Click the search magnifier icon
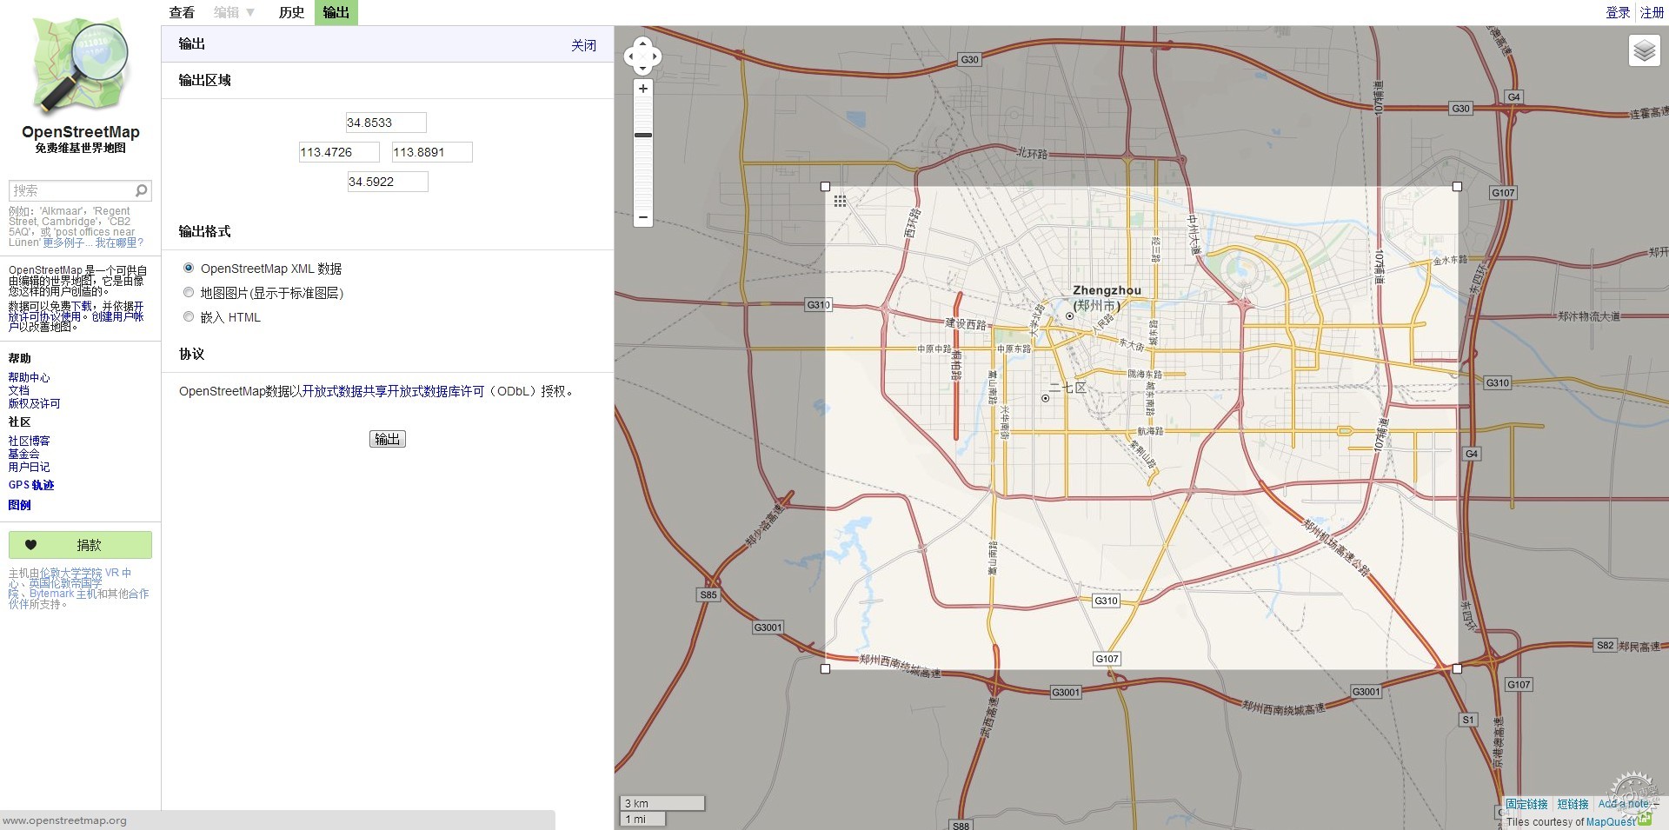 click(x=141, y=190)
